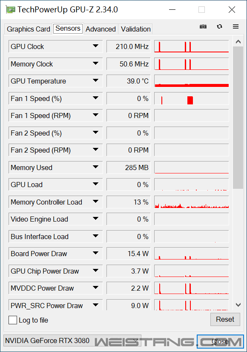This screenshot has height=352, width=247.
Task: Click the vertical scrollbar thumb
Action: click(238, 118)
